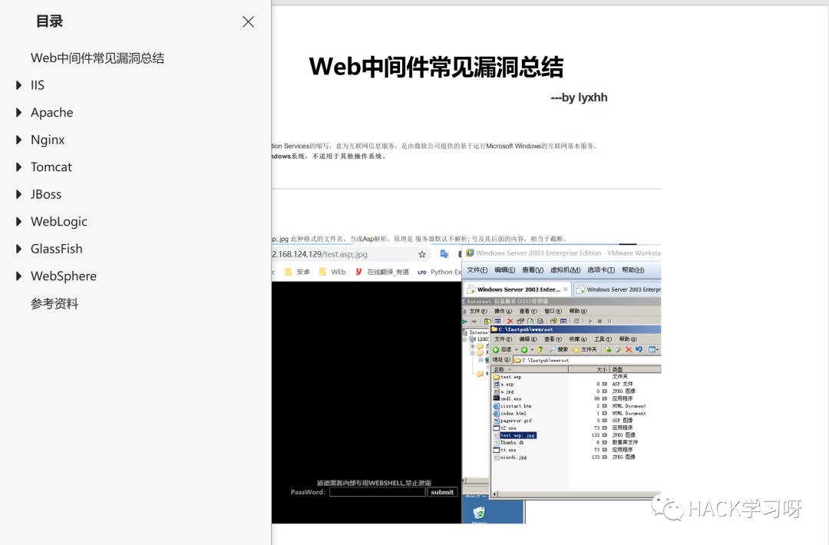The image size is (829, 545).
Task: Click the bookmark star in the browser address bar
Action: point(422,254)
